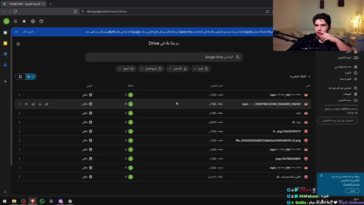The height and width of the screenshot is (205, 364).
Task: Open File Explorer from the taskbar
Action: 14,201
